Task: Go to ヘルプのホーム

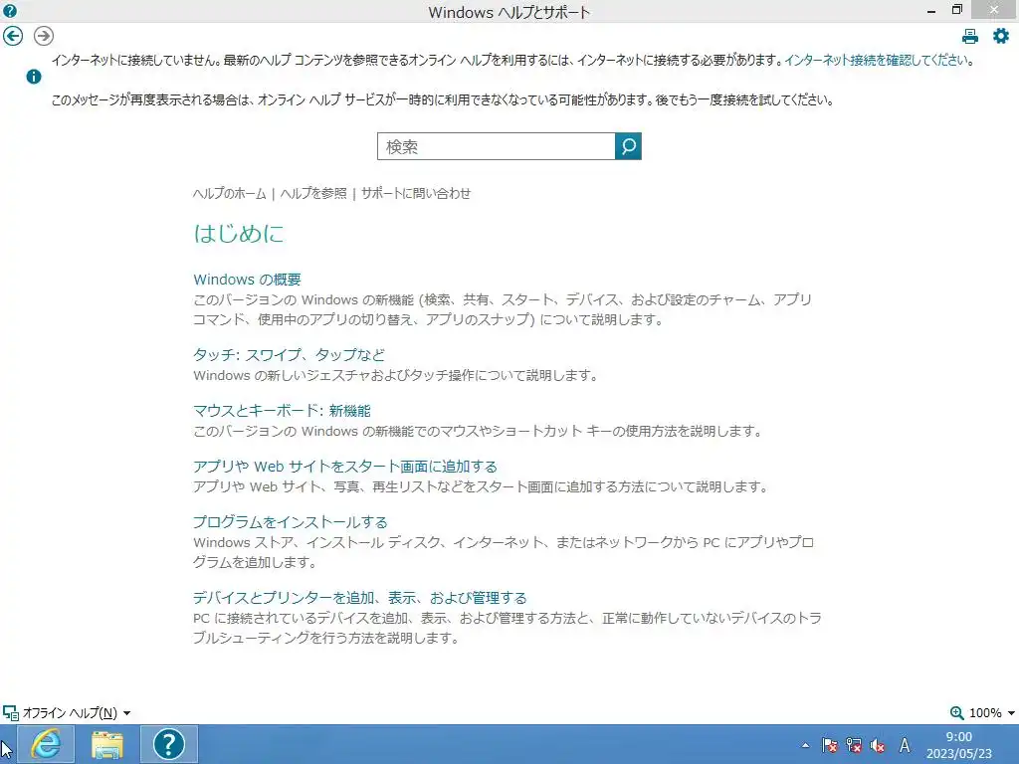Action: point(230,193)
